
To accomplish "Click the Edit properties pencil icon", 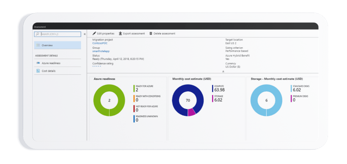I will [94, 33].
